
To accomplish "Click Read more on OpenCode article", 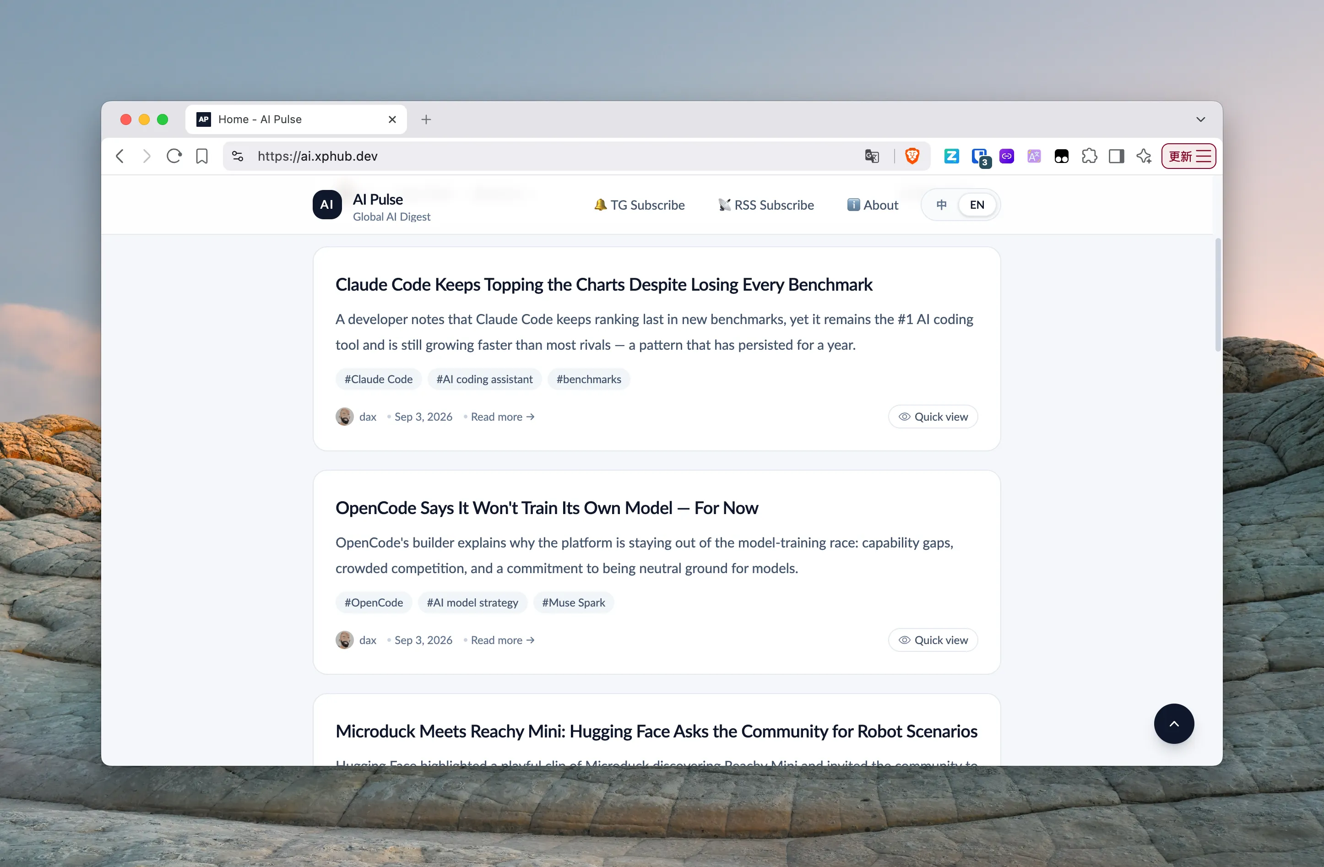I will pos(502,640).
